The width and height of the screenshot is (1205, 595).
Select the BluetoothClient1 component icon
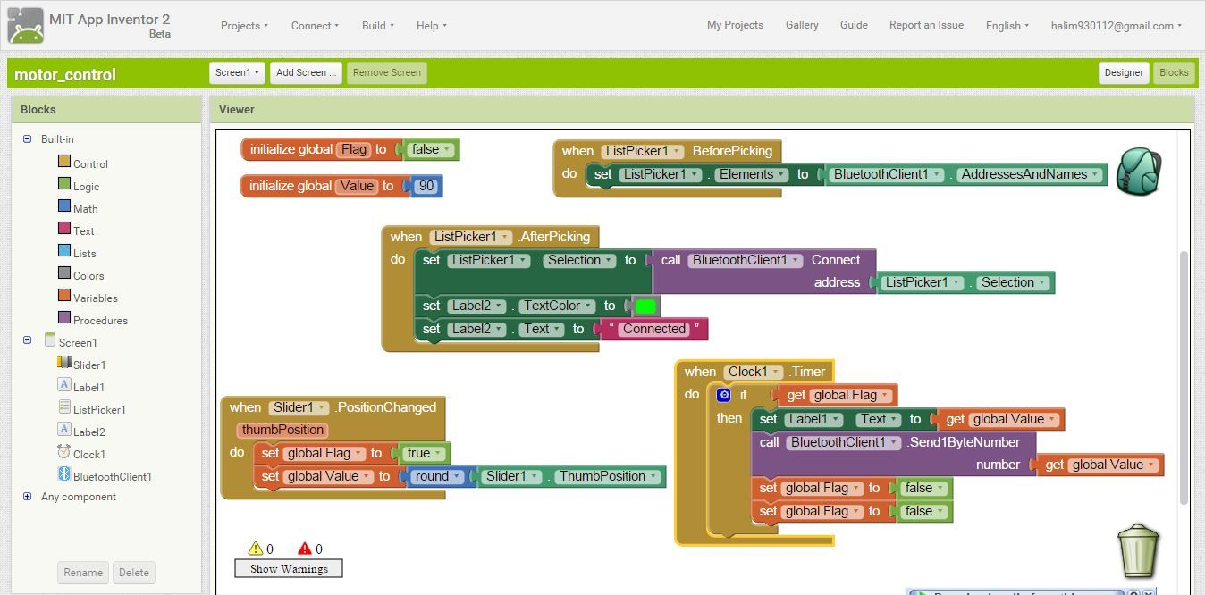[64, 474]
